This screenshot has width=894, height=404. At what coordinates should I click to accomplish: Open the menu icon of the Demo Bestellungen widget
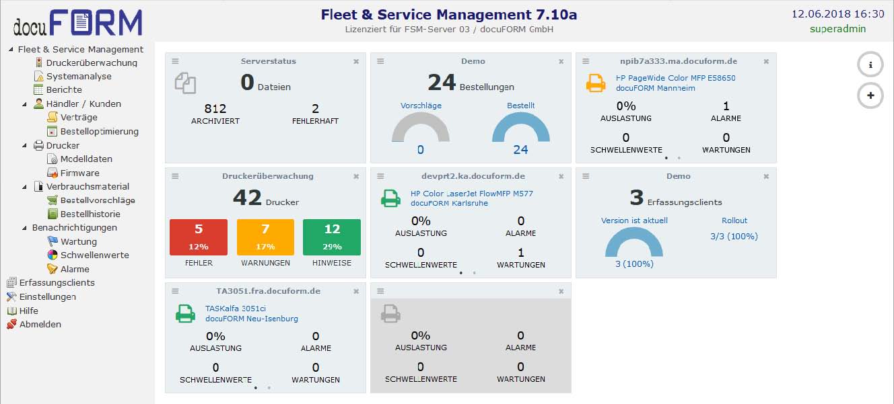pos(380,61)
